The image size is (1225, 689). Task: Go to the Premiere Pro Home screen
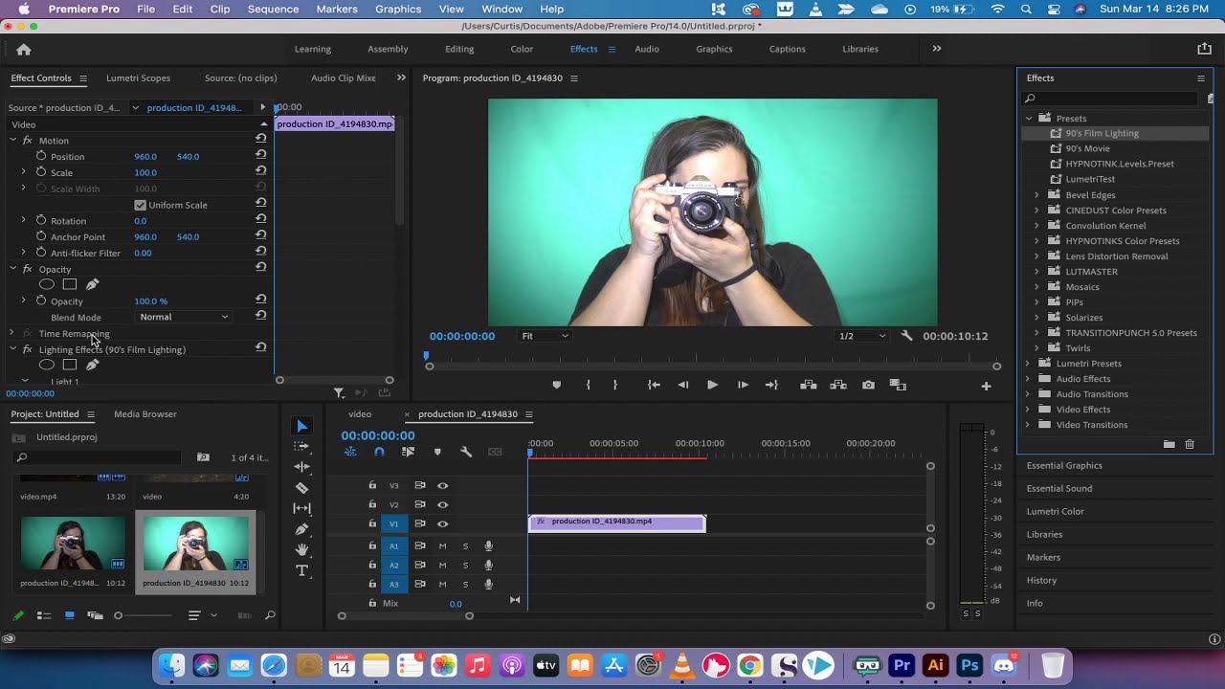click(x=24, y=50)
